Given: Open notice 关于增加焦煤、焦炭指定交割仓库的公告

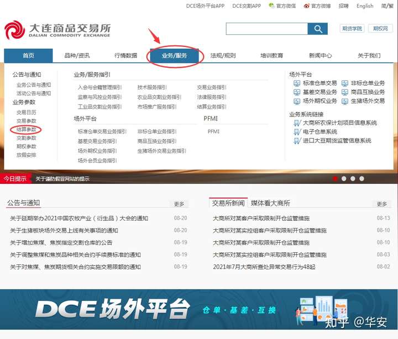Looking at the screenshot, I should [61, 242].
